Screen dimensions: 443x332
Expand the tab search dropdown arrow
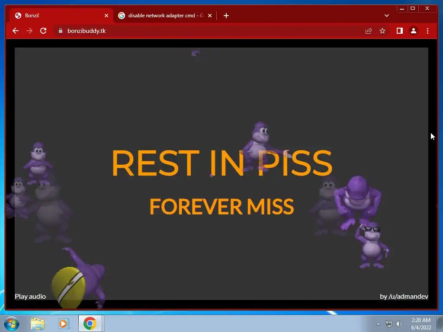pyautogui.click(x=387, y=16)
